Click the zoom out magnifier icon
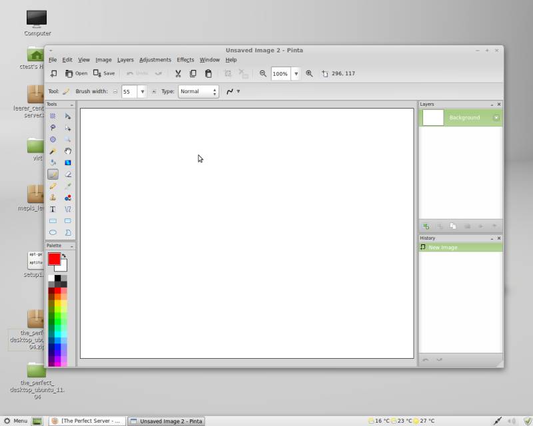This screenshot has height=426, width=533. [x=263, y=74]
